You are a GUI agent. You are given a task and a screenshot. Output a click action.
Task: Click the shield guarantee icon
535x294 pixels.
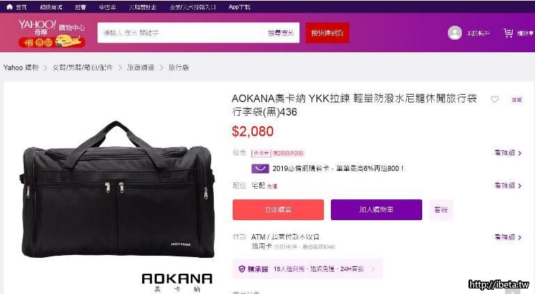(242, 269)
